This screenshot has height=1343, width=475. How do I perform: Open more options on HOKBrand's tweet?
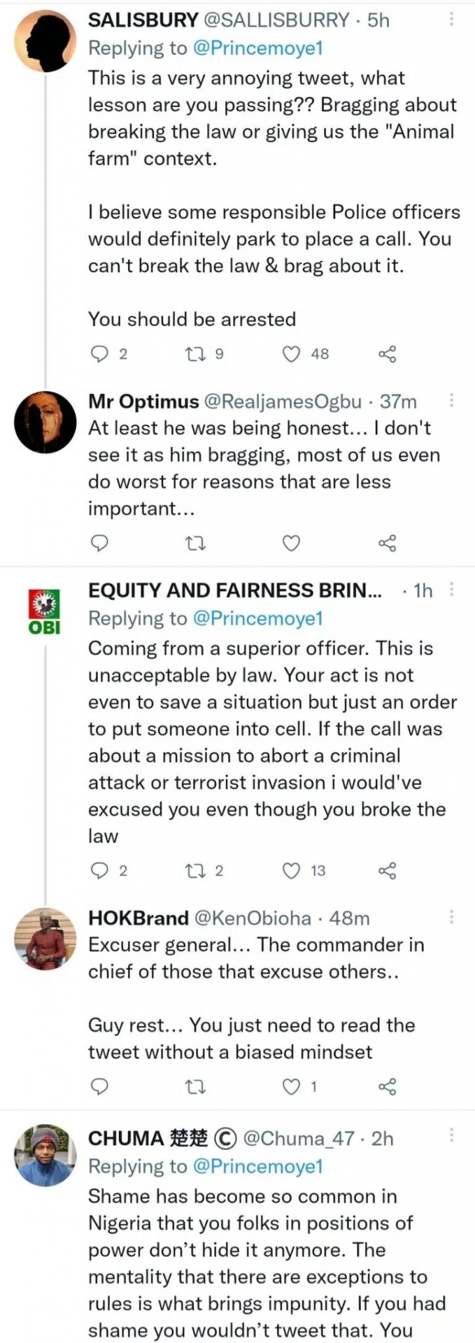click(x=451, y=917)
